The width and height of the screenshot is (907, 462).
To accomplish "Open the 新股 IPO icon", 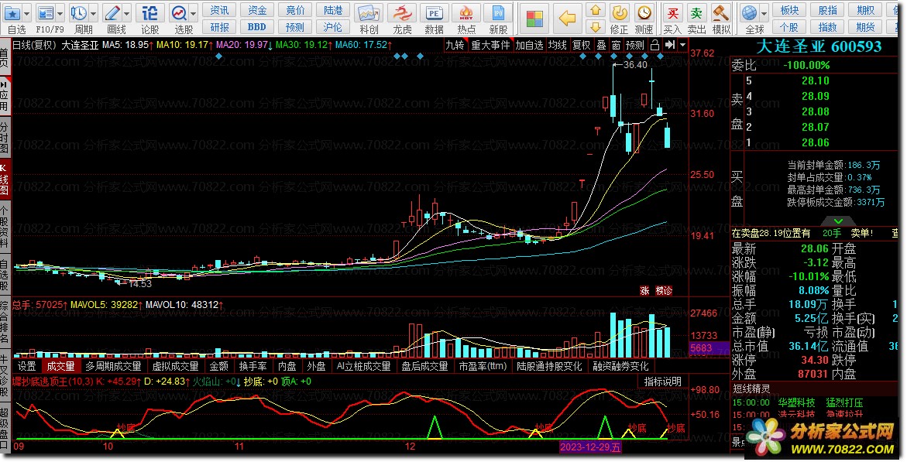I will [x=498, y=12].
